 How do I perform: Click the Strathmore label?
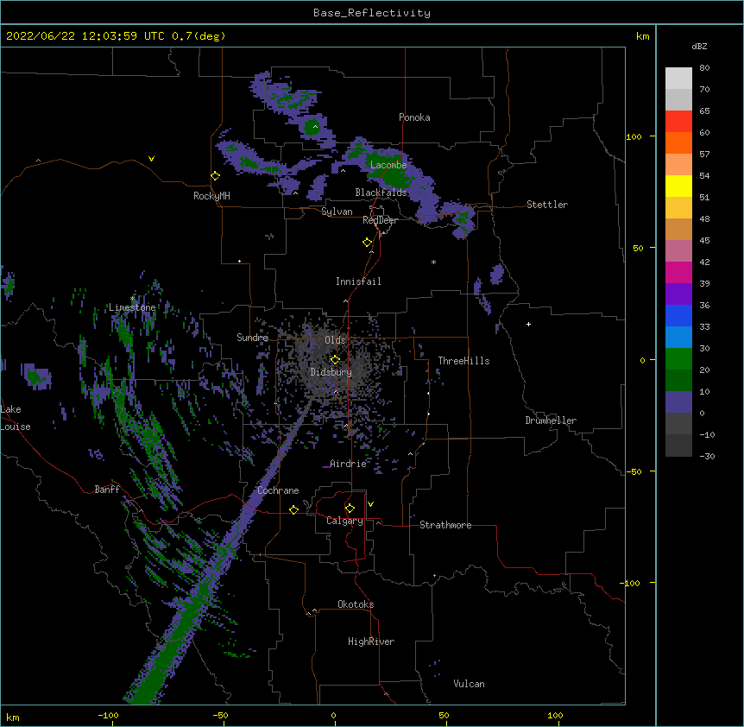pyautogui.click(x=445, y=525)
